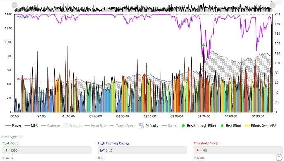Viewport: 284px width, 161px height.
Task: Enable the Heart Rate legend item
Action: [95, 126]
